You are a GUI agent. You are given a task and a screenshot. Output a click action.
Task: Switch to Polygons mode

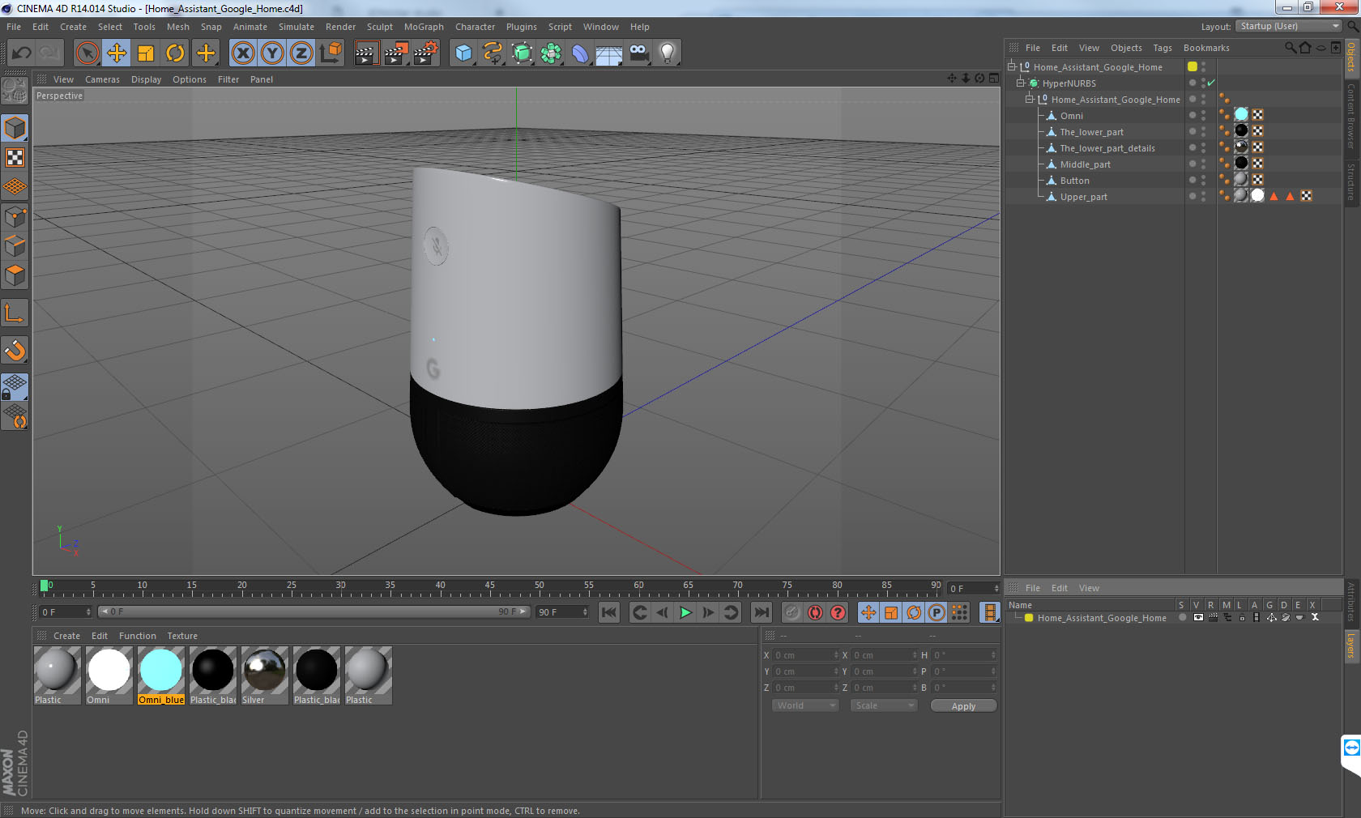point(15,275)
